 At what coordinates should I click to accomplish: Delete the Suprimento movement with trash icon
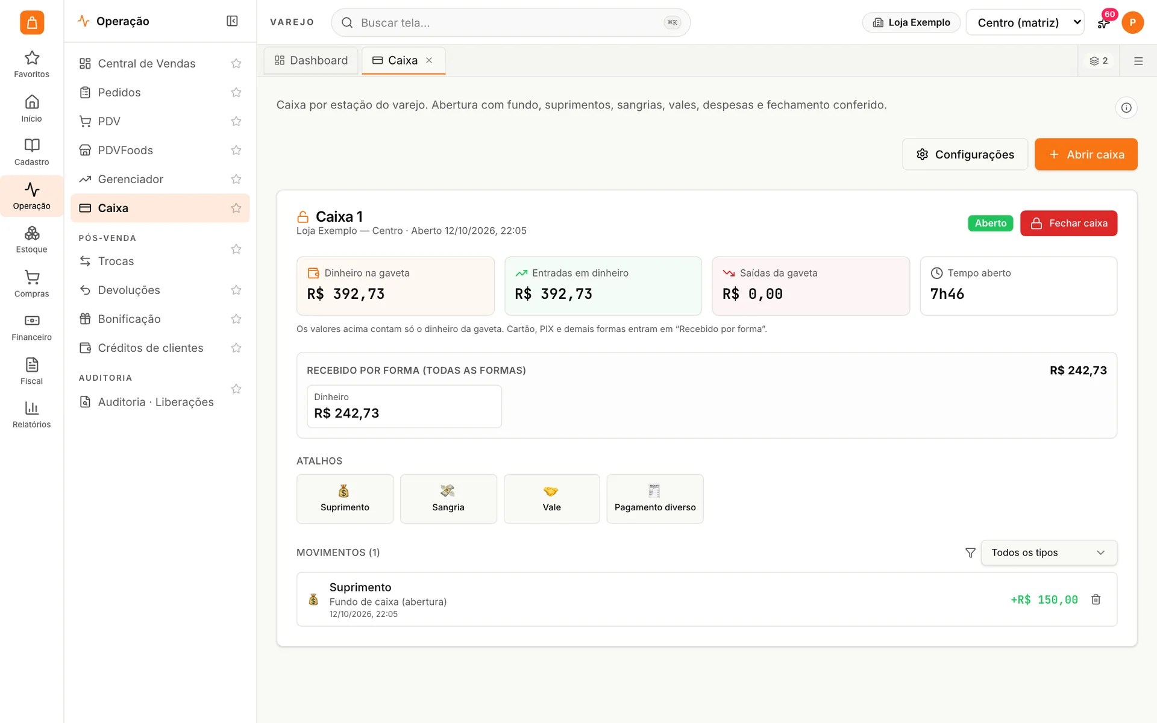click(x=1096, y=599)
